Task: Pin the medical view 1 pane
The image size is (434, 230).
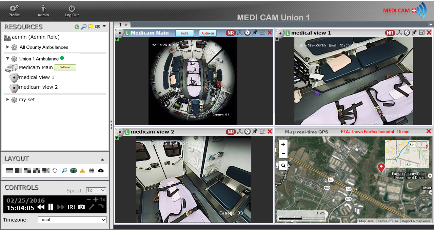Action: (414, 33)
